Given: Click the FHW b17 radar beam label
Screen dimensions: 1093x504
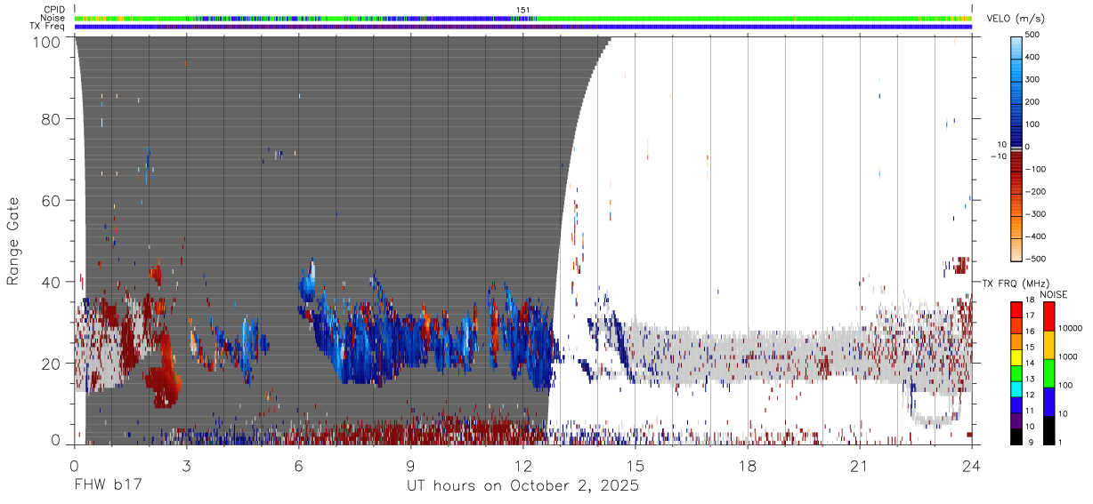Looking at the screenshot, I should coord(108,485).
